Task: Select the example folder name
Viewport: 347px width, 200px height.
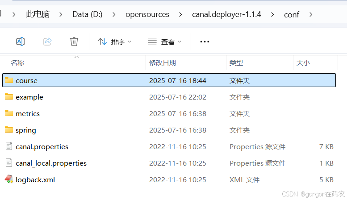Action: (29, 97)
